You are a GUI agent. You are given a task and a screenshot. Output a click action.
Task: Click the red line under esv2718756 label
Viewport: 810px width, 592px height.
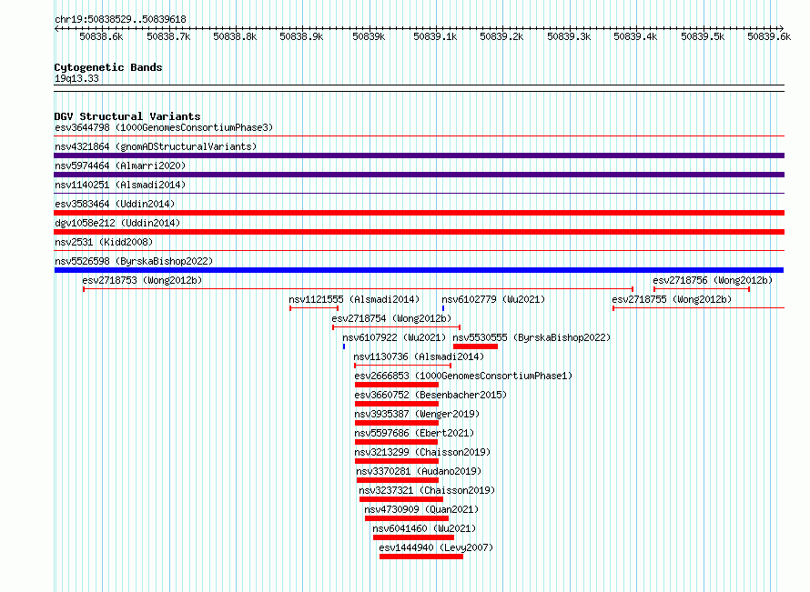(x=702, y=289)
